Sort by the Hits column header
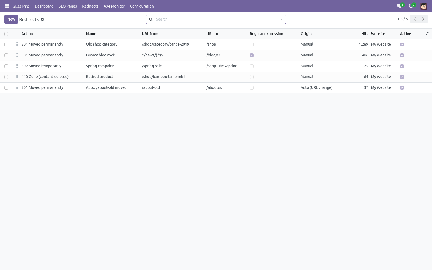The height and width of the screenshot is (270, 432). pos(364,34)
